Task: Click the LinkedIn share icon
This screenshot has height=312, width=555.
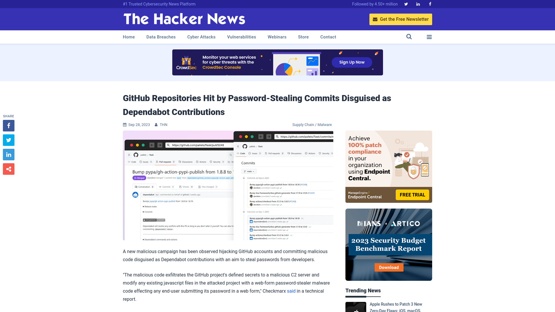Action: coord(8,154)
